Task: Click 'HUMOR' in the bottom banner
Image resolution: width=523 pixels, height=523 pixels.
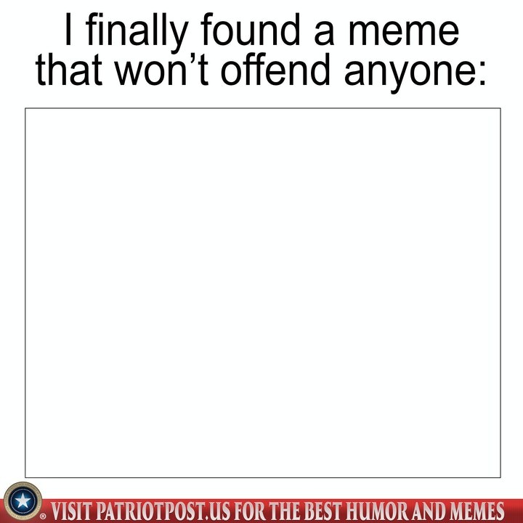Action: [x=377, y=511]
